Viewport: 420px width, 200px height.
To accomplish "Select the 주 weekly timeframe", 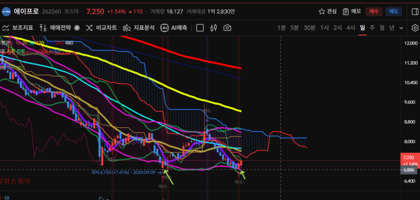I will [372, 28].
